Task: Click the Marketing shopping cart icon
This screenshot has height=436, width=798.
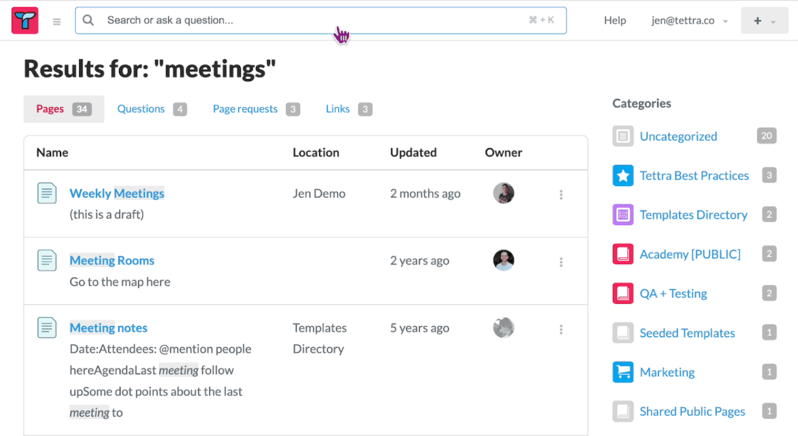Action: pos(623,372)
